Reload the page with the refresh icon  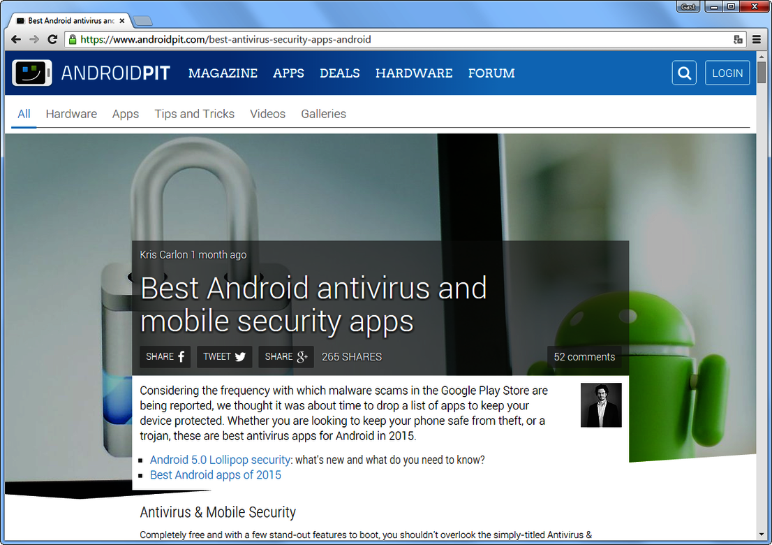[52, 39]
